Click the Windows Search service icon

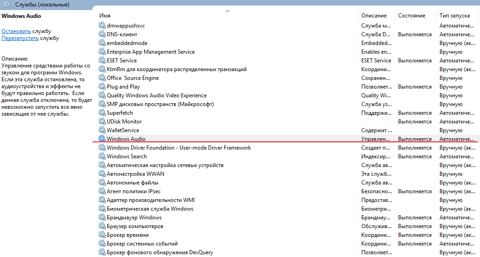coord(102,156)
